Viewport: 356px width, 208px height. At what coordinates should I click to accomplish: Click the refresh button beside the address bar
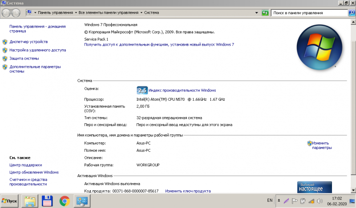[265, 13]
